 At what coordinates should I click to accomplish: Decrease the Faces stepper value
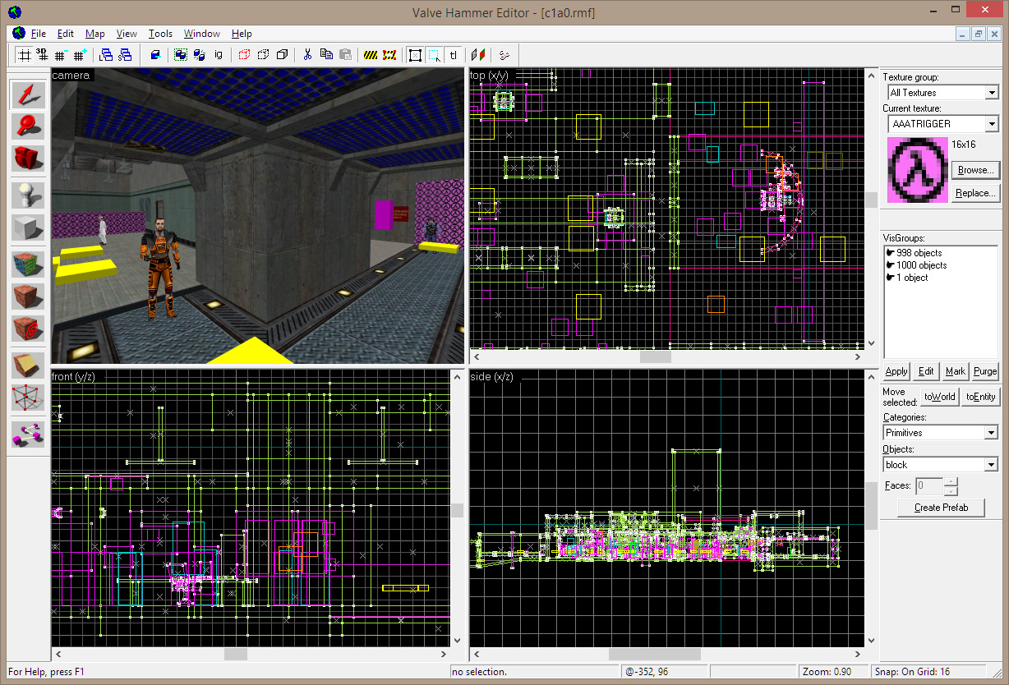pyautogui.click(x=951, y=490)
